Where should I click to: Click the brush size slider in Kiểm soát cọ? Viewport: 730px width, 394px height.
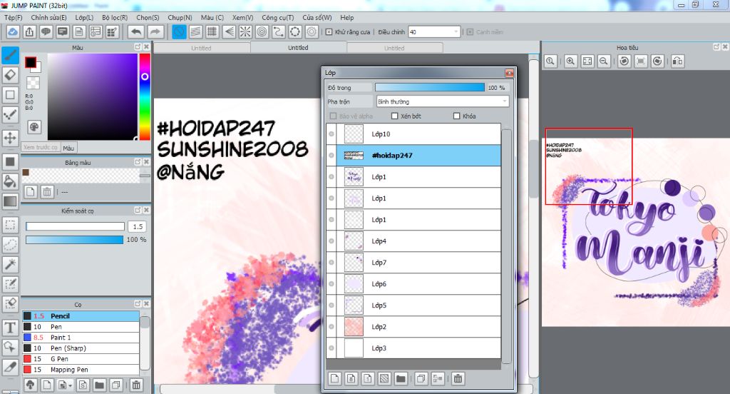[x=75, y=226]
